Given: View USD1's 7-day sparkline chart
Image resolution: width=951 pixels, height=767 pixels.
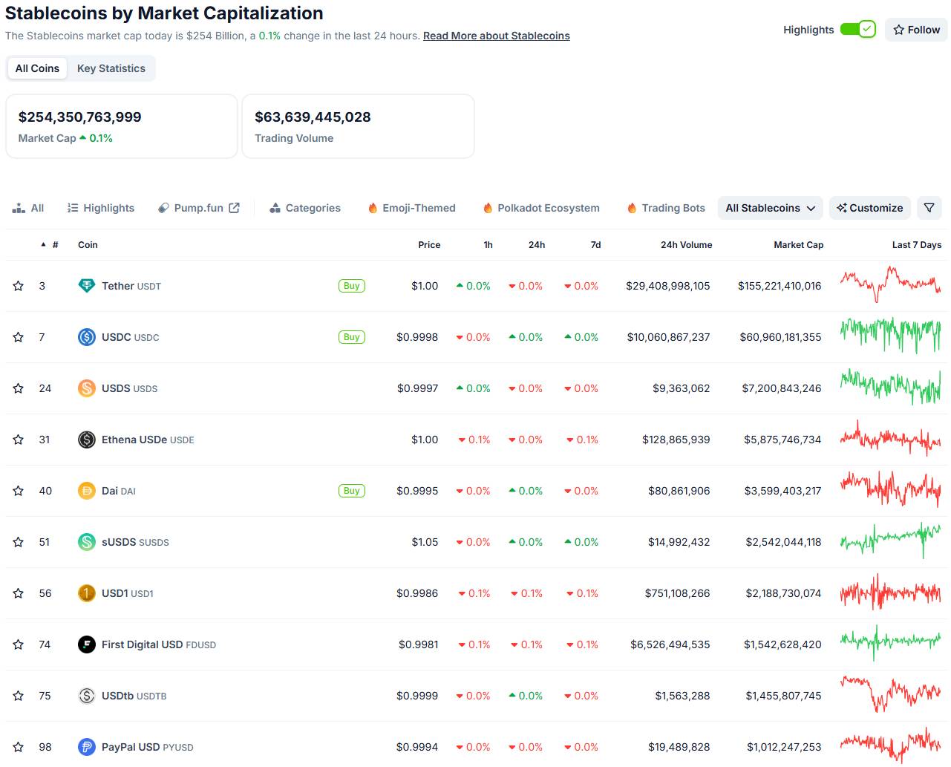Looking at the screenshot, I should tap(890, 592).
